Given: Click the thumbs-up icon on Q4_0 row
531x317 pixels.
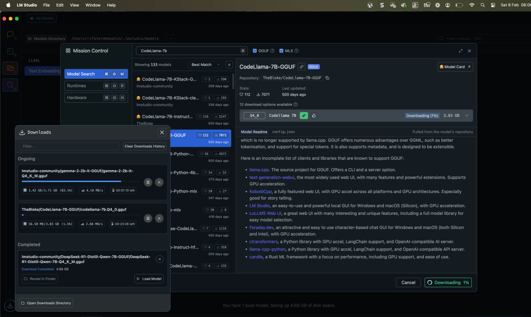Looking at the screenshot, I should (314, 116).
